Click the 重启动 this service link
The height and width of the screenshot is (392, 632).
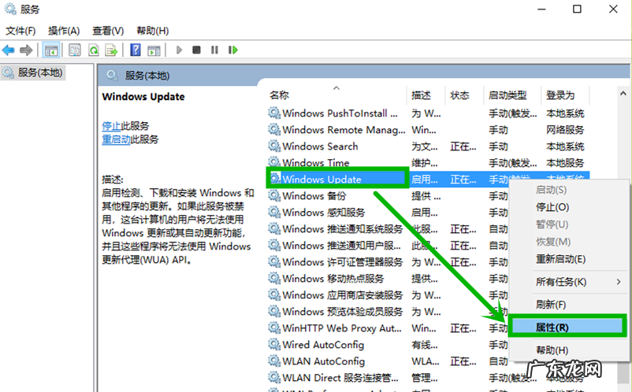pos(116,139)
